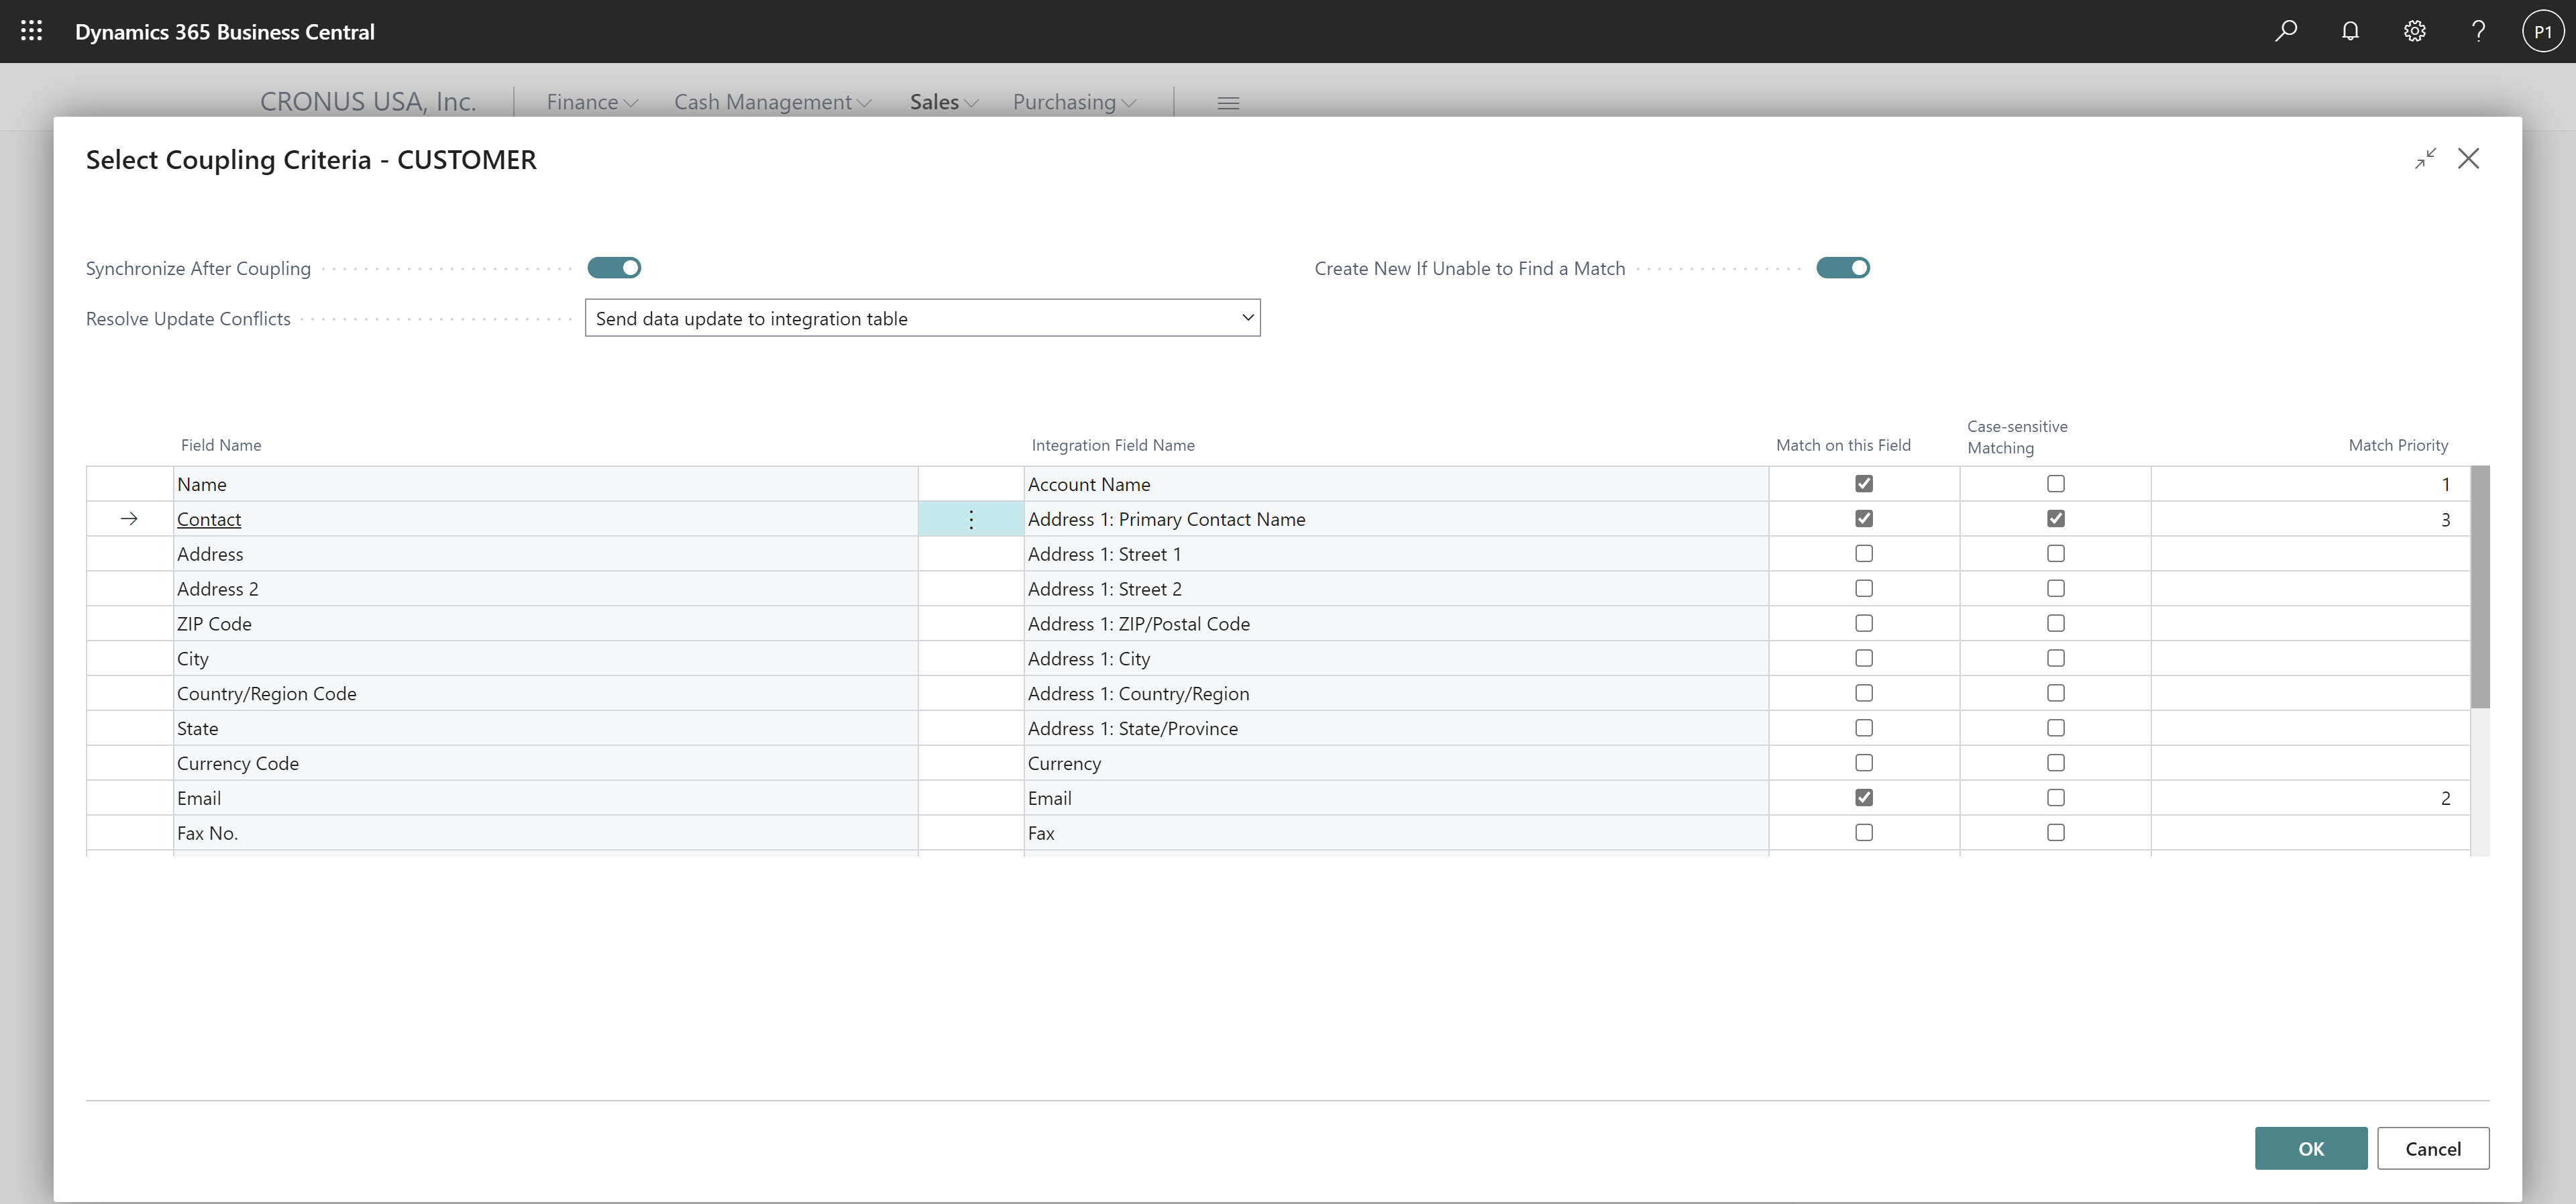Expand the Purchasing menu
Viewport: 2576px width, 1204px height.
1074,102
